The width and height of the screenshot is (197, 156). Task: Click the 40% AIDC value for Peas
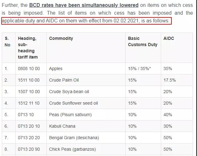point(168,115)
